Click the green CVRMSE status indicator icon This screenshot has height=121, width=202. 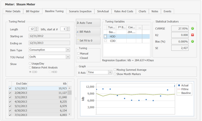(192, 28)
